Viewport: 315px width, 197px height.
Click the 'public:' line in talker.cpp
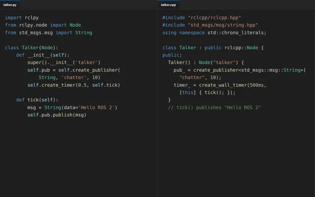(x=172, y=55)
